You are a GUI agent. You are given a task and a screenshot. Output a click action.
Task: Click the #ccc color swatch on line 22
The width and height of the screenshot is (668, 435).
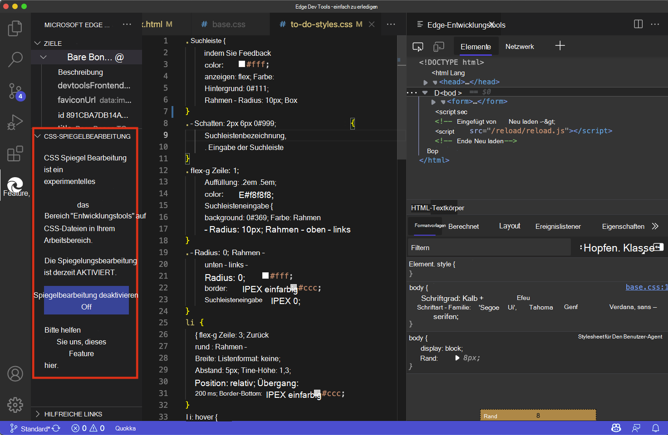click(x=294, y=287)
